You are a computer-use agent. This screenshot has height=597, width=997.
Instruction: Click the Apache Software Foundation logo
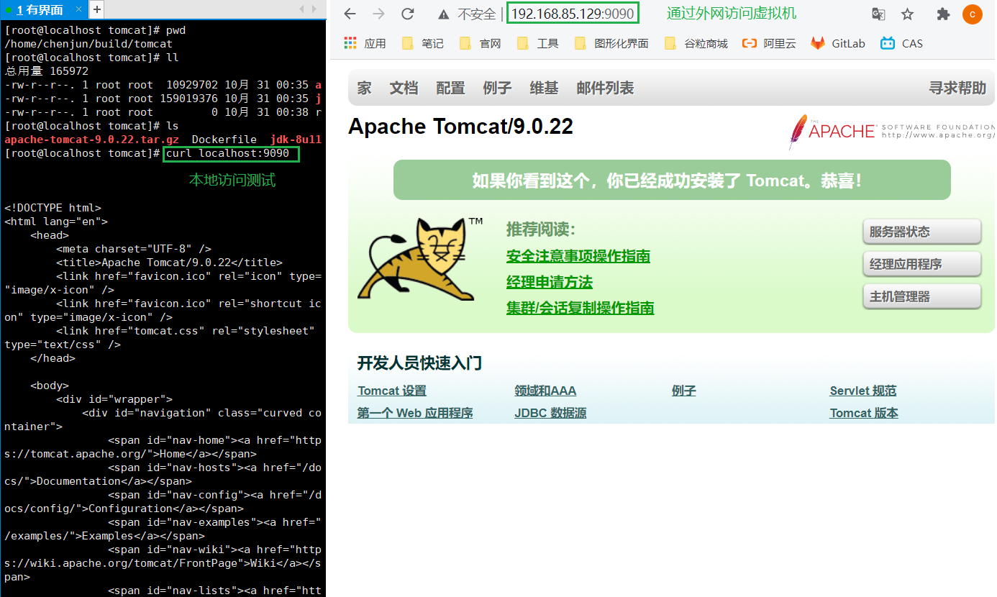click(891, 132)
